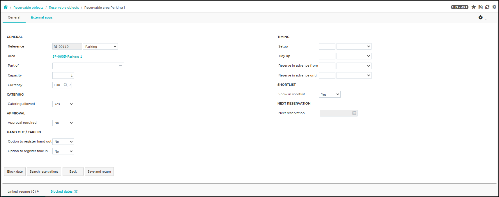499x197 pixels.
Task: Add page to favorites with star icon
Action: coord(474,7)
